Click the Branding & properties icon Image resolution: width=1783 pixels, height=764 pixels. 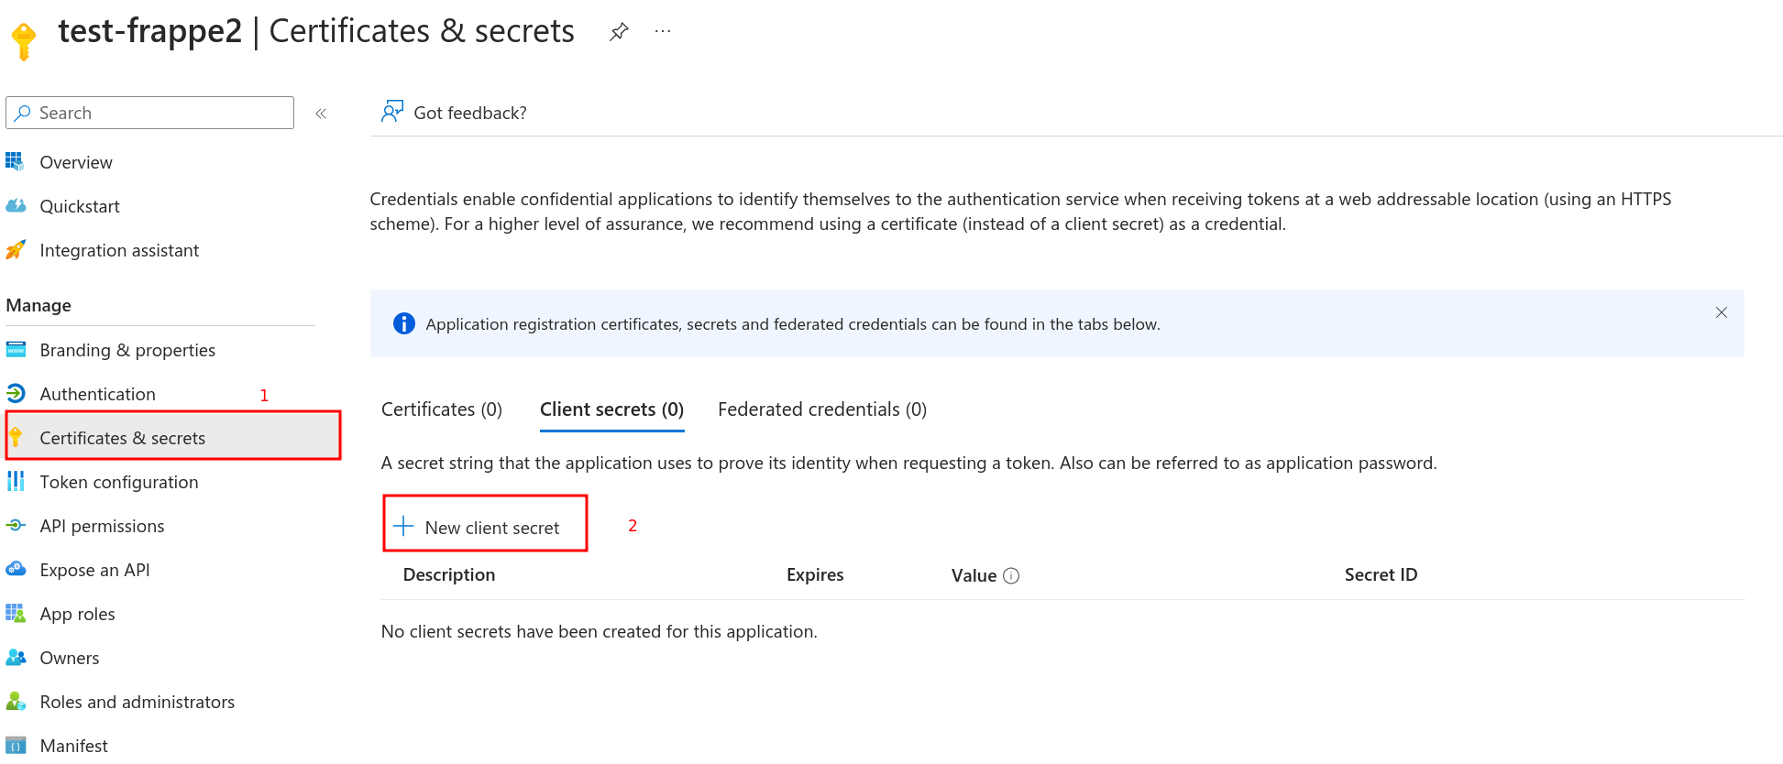16,350
